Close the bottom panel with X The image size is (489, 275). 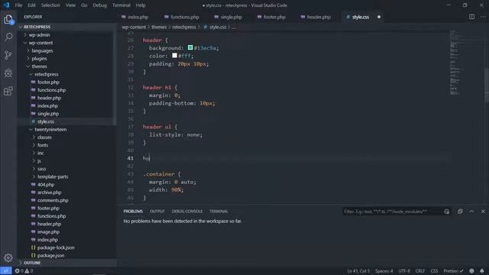(x=483, y=212)
